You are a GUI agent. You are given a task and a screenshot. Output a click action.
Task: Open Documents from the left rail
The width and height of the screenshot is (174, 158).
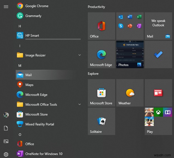(6, 128)
